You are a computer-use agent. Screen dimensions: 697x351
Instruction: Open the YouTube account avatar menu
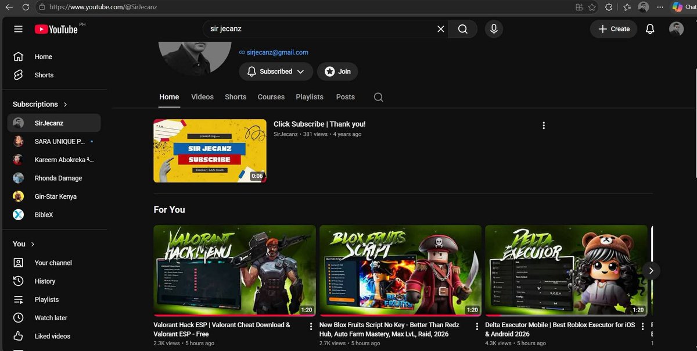(676, 29)
